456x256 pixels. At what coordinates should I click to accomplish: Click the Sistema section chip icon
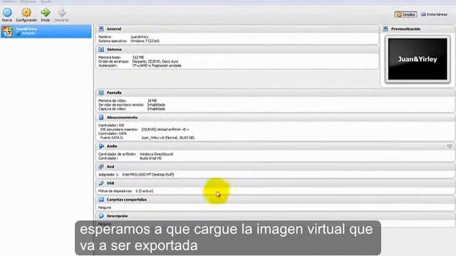[x=101, y=49]
